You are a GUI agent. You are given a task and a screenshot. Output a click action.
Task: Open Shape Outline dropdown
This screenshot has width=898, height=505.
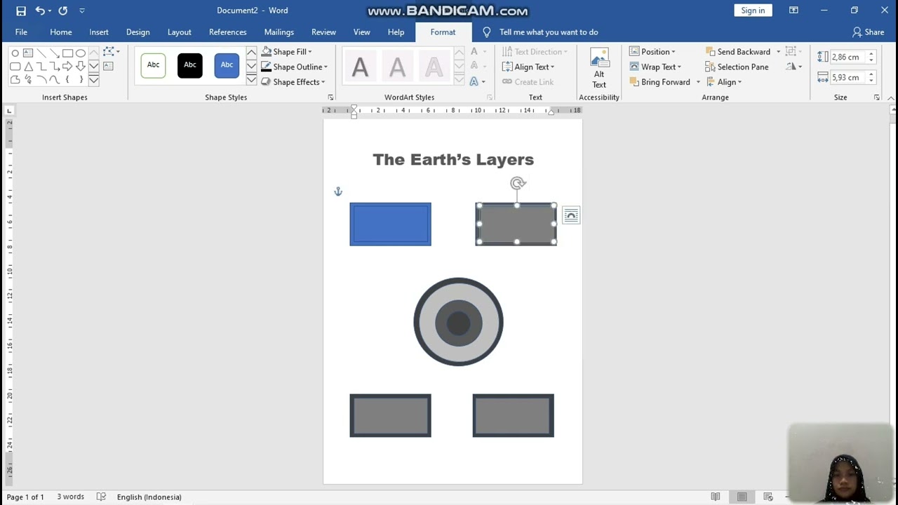click(295, 67)
